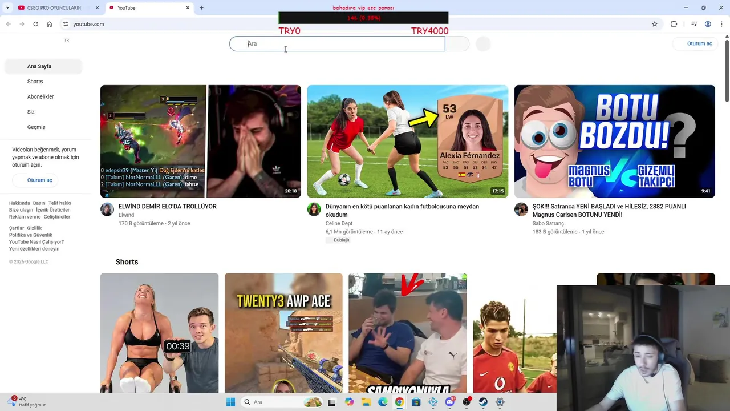Open Discord from the taskbar
This screenshot has width=730, height=411.
coord(450,402)
